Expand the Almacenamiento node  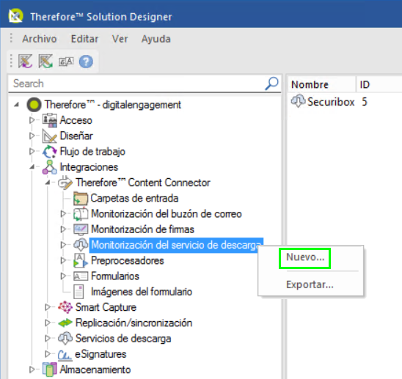tap(32, 369)
